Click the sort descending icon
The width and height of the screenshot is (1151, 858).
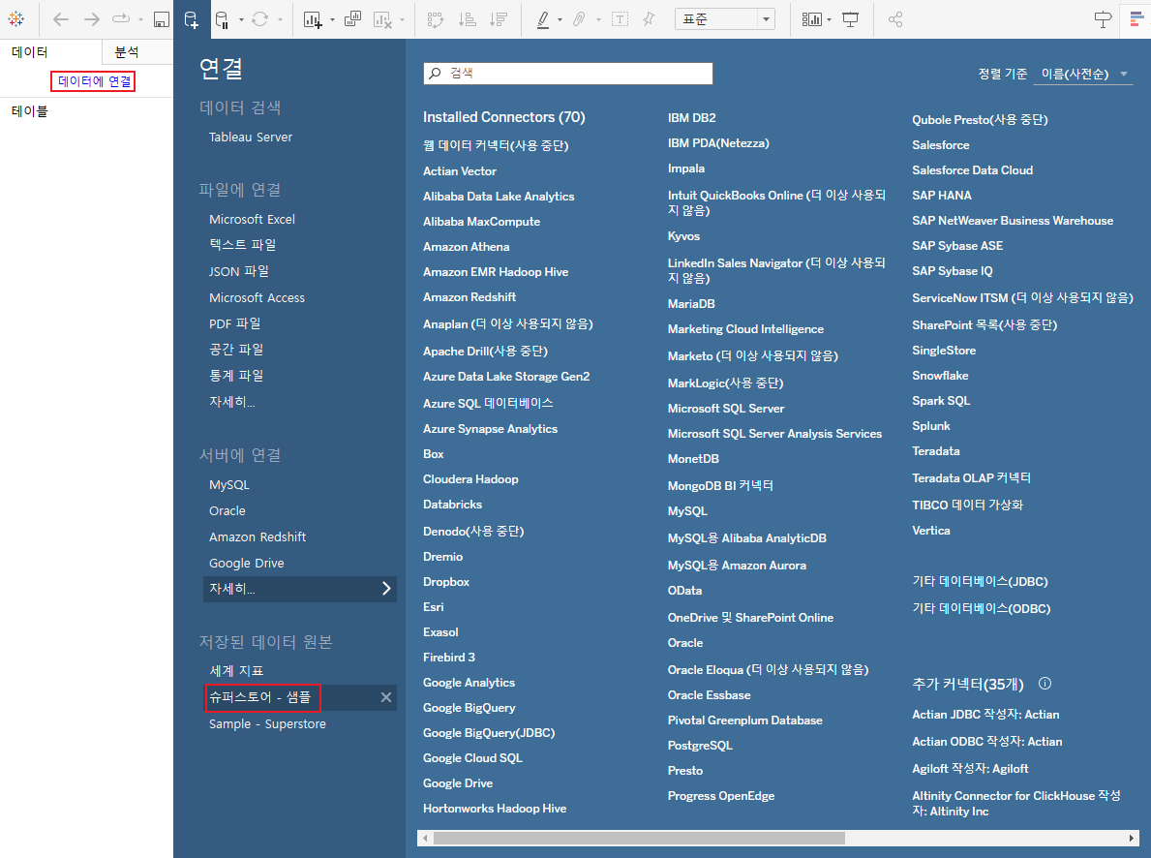pyautogui.click(x=499, y=19)
